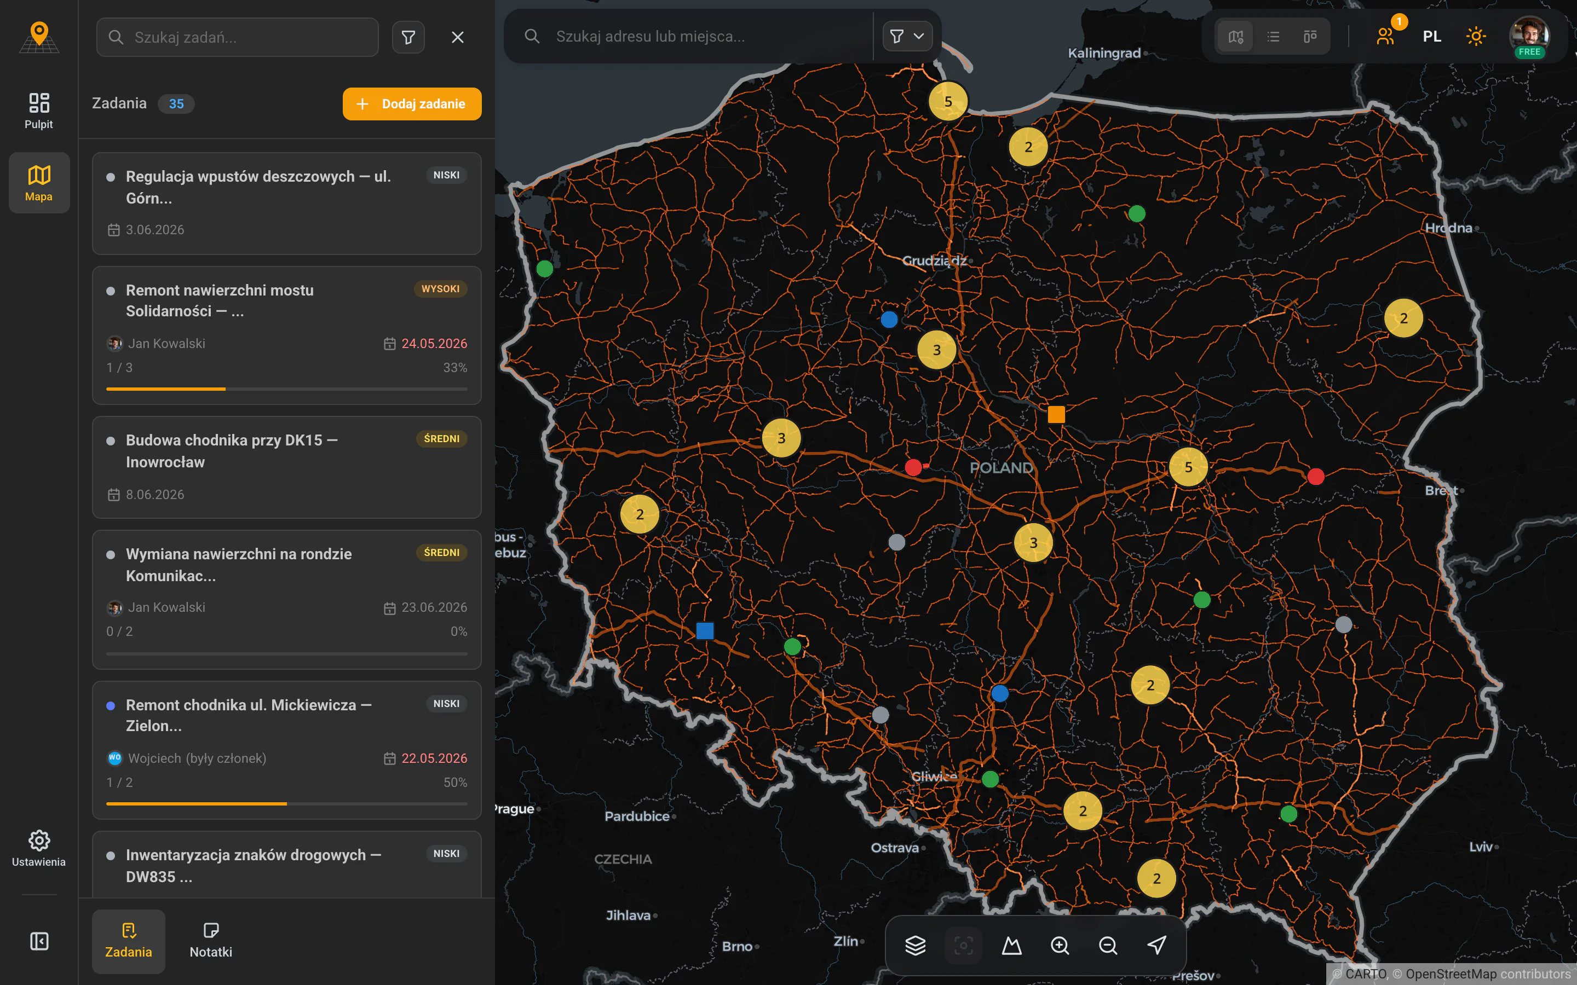Click the 0% progress bar

tap(287, 653)
